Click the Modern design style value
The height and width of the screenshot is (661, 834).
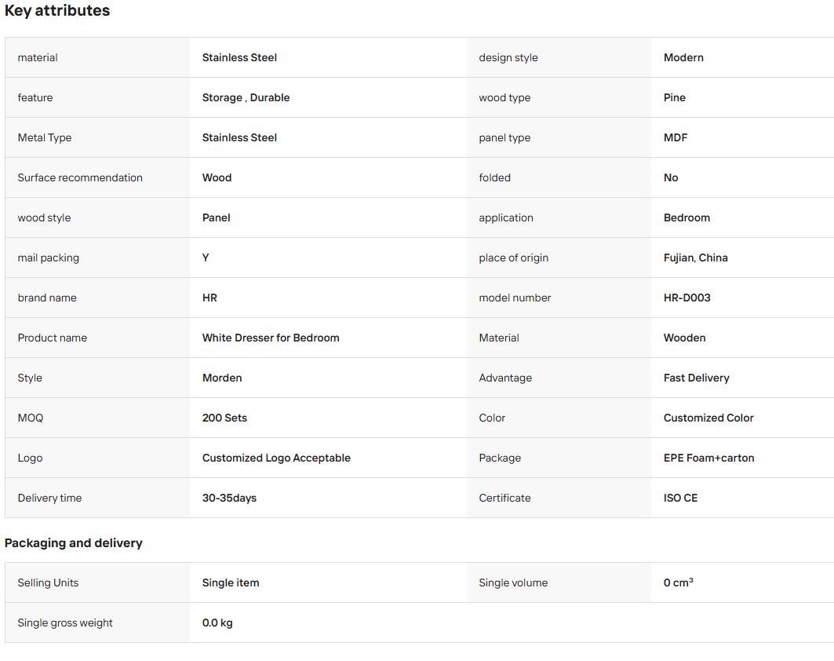point(683,57)
